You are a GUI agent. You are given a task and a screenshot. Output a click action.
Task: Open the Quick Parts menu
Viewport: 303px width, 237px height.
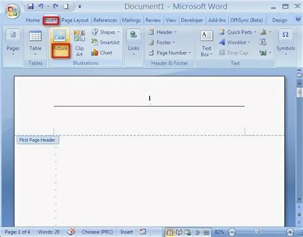coord(238,32)
